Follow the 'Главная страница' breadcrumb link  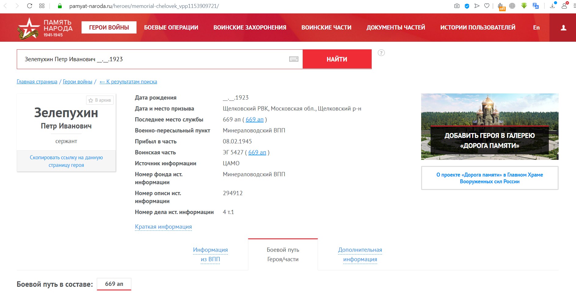point(37,82)
